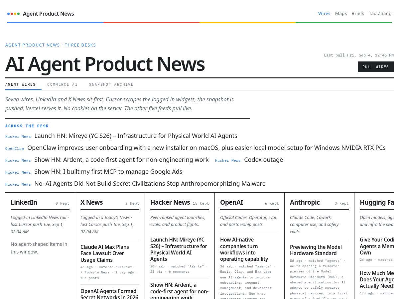Click the four-dot logo icon

pyautogui.click(x=13, y=14)
